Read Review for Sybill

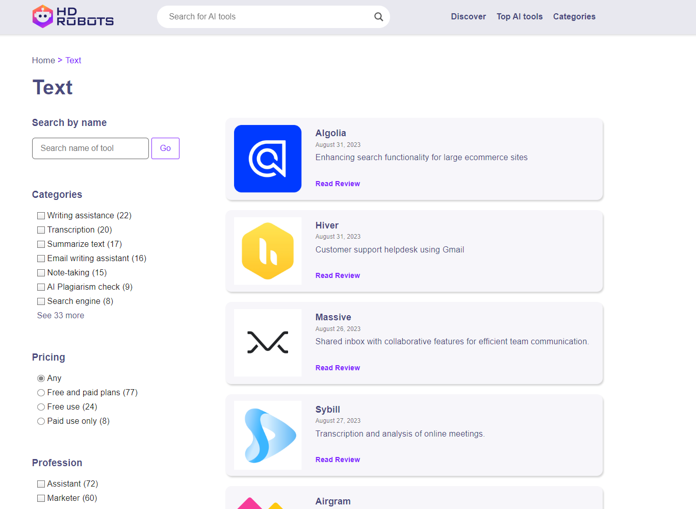pyautogui.click(x=338, y=460)
